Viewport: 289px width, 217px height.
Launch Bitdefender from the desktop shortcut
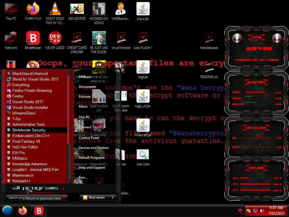pyautogui.click(x=33, y=40)
